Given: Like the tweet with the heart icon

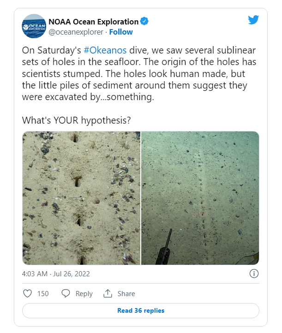Looking at the screenshot, I should click(x=28, y=293).
